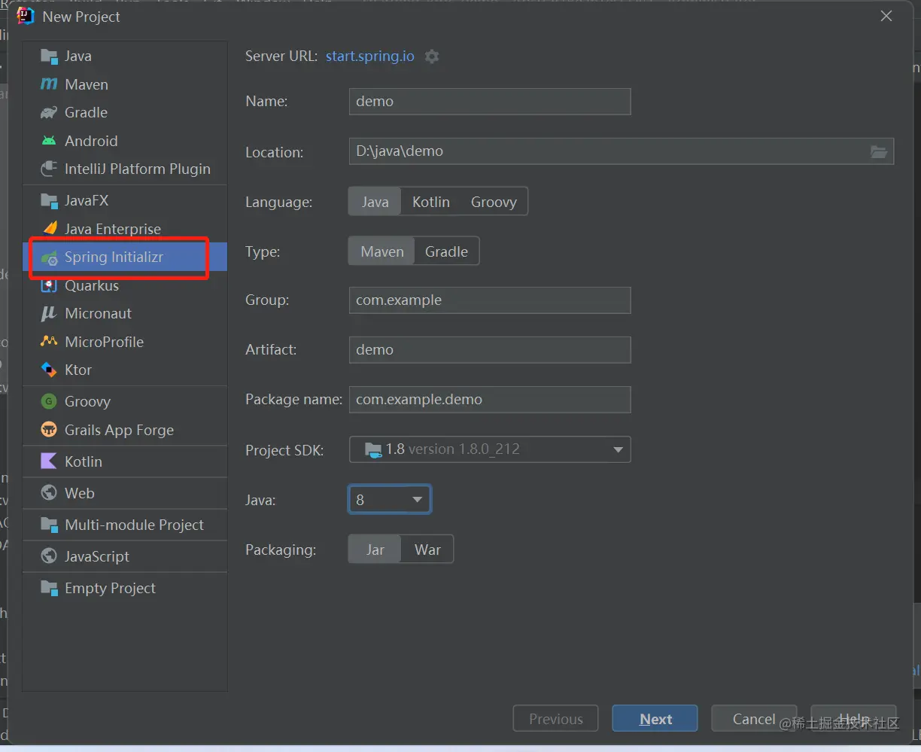Click the Cancel button

(x=754, y=719)
